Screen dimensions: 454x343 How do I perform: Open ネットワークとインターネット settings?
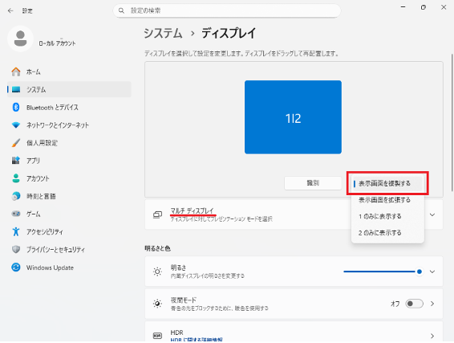[69, 125]
